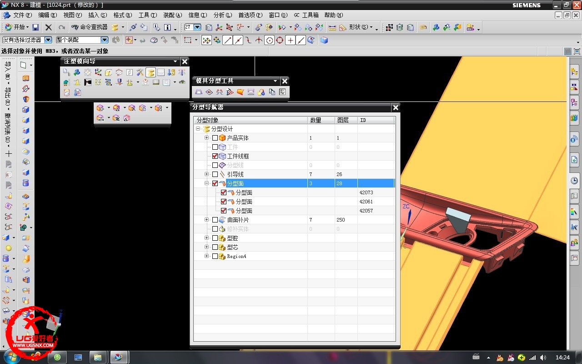Toggle the 曲面补片 checkbox

pyautogui.click(x=215, y=220)
